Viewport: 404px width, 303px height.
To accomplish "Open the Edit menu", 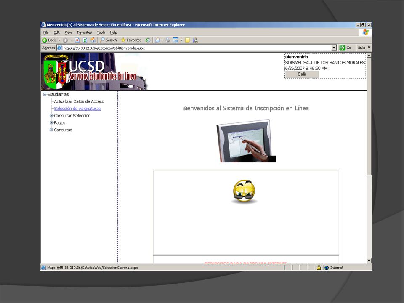I will coord(56,32).
